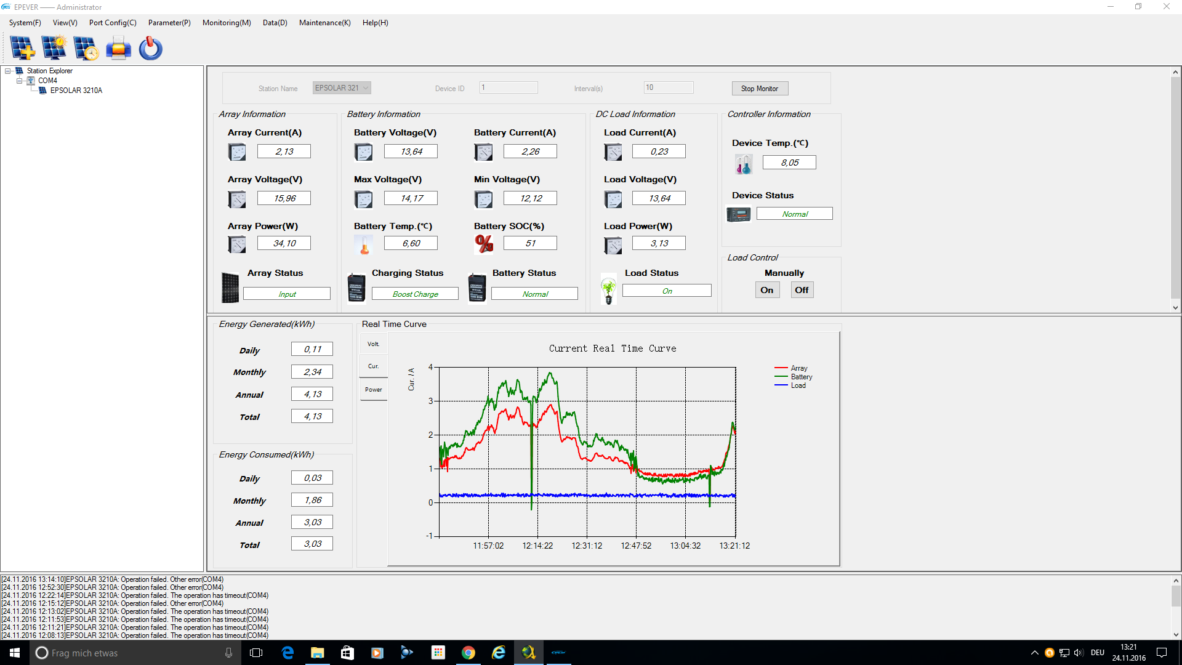The width and height of the screenshot is (1182, 665).
Task: Turn load Off manually
Action: pos(802,290)
